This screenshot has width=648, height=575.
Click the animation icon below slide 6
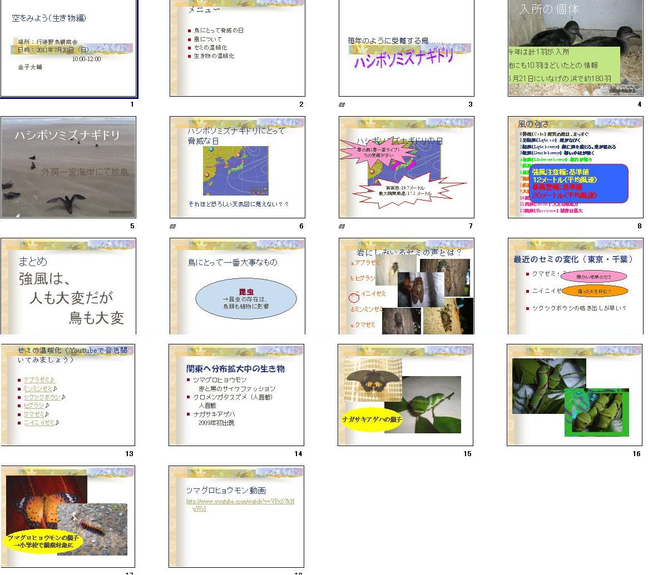[x=172, y=226]
